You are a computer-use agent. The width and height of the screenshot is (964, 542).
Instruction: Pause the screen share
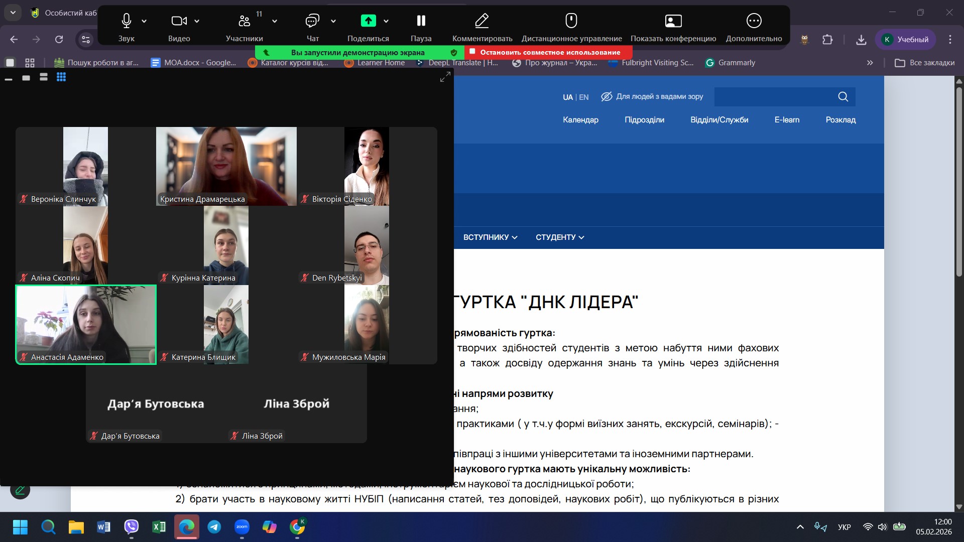[421, 21]
